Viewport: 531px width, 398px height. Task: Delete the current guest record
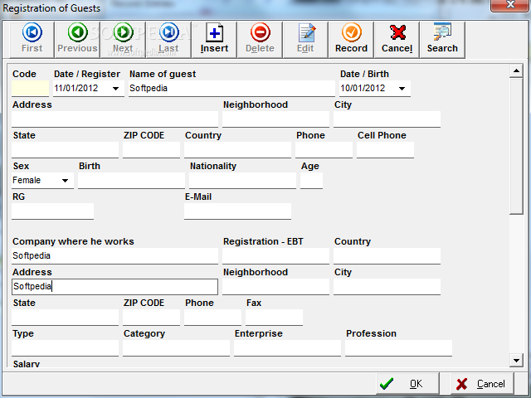coord(260,39)
